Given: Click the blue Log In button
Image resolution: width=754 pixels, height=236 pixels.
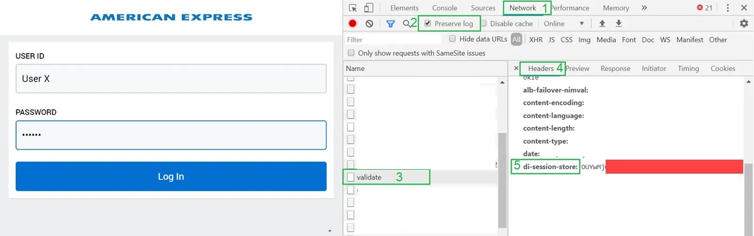Looking at the screenshot, I should click(x=171, y=176).
